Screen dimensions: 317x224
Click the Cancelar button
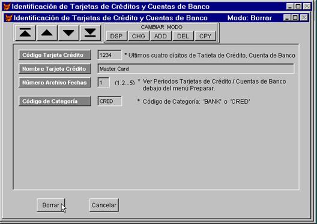coord(104,205)
